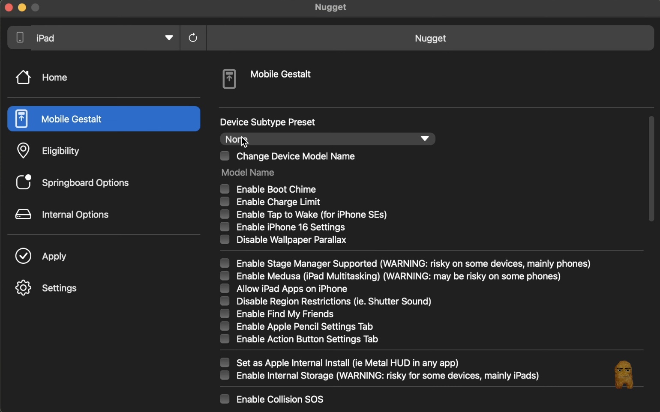Viewport: 660px width, 412px height.
Task: Minimize the Nugget window
Action: point(22,7)
